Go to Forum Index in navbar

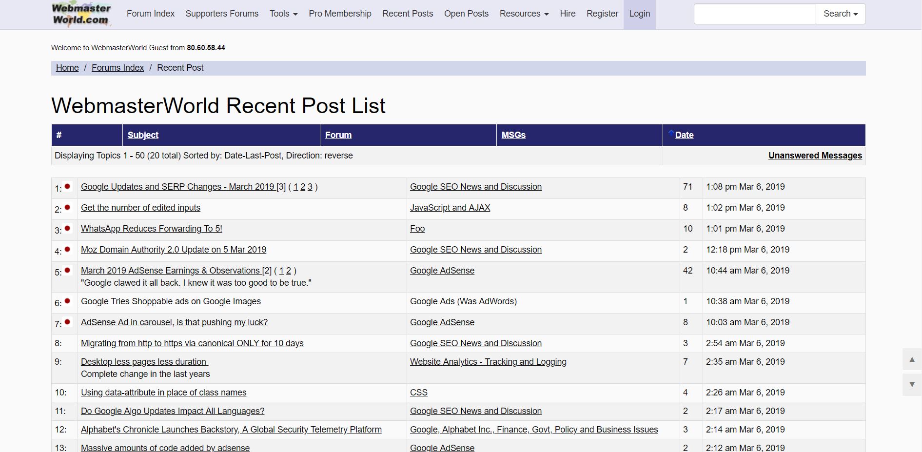(151, 14)
